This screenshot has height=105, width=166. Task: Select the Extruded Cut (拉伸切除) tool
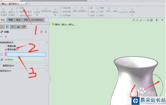click(37, 12)
